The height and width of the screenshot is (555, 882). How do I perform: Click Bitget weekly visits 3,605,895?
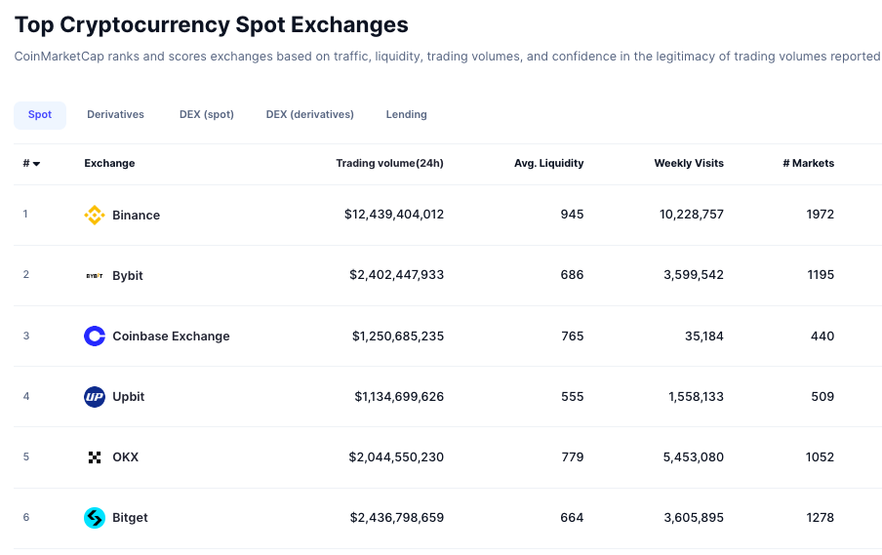694,517
